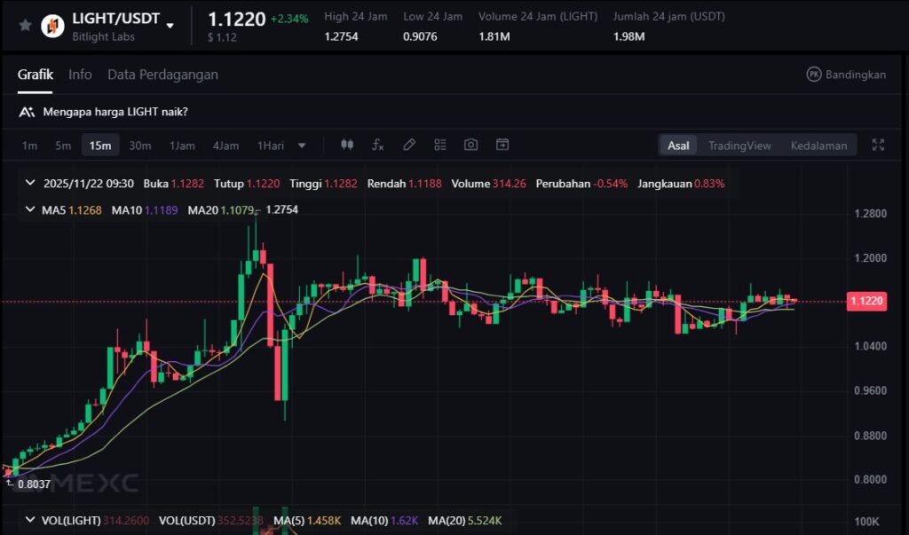Click the Bandingkan compare button
909x535 pixels.
(845, 75)
